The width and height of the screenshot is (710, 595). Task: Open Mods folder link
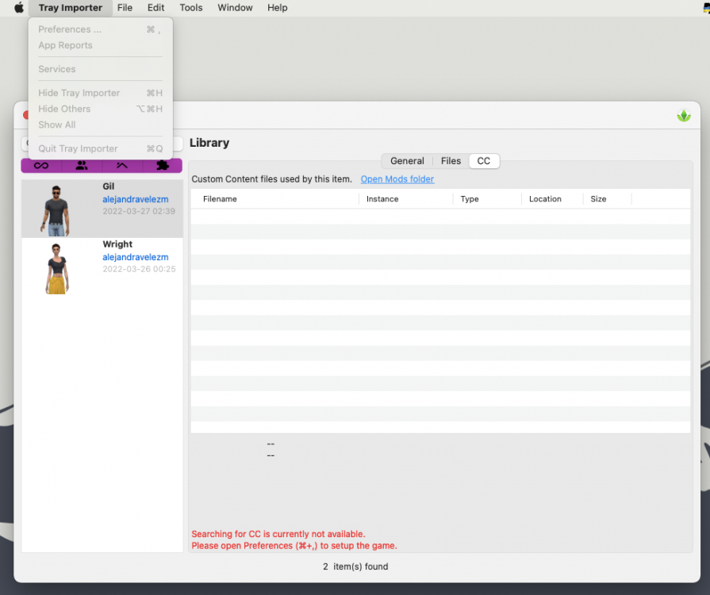click(397, 179)
